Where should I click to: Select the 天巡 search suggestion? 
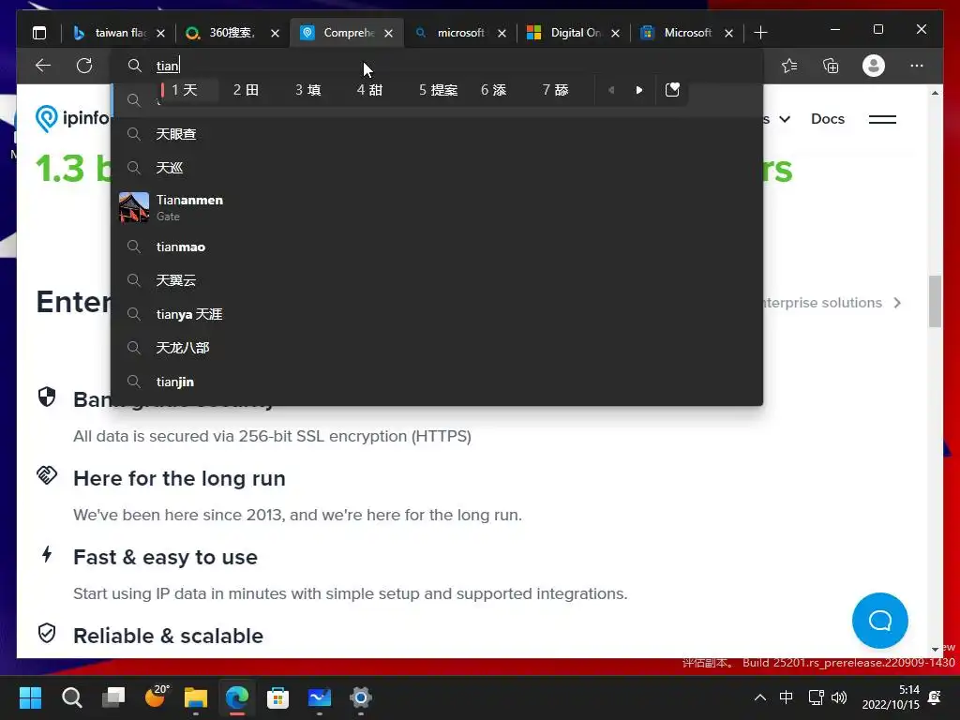(437, 168)
